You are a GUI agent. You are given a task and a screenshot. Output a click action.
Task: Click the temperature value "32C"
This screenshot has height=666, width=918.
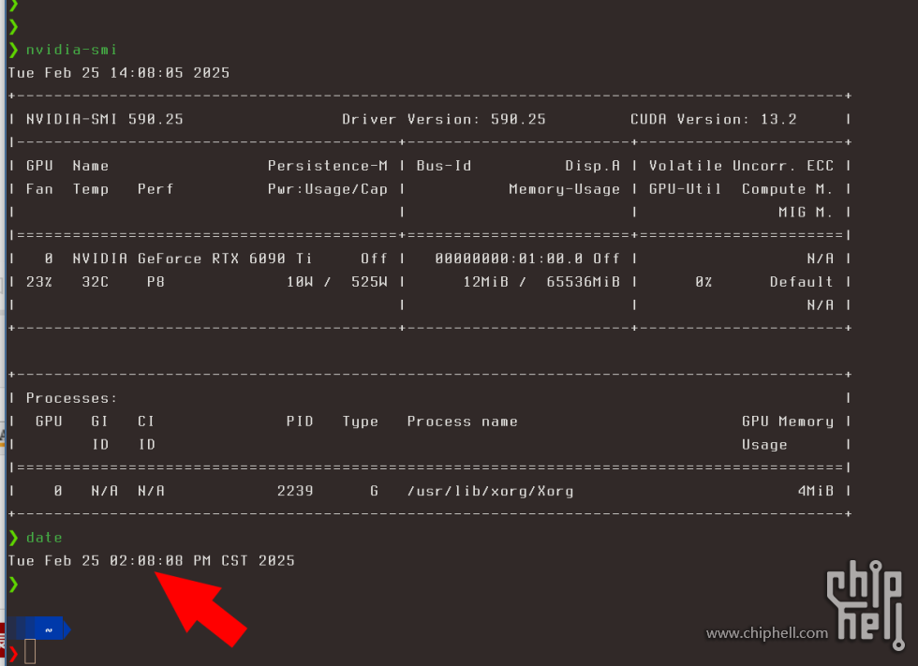96,282
